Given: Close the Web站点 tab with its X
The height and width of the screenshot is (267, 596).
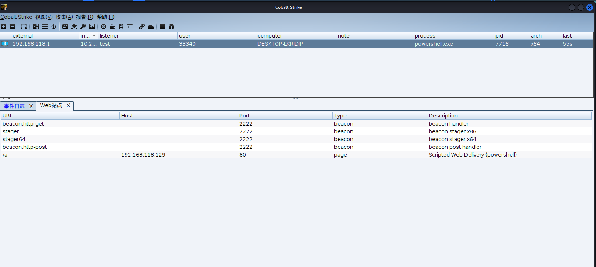Looking at the screenshot, I should click(x=68, y=105).
